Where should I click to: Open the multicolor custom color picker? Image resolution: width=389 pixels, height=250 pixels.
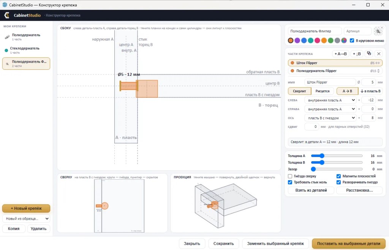(344, 40)
